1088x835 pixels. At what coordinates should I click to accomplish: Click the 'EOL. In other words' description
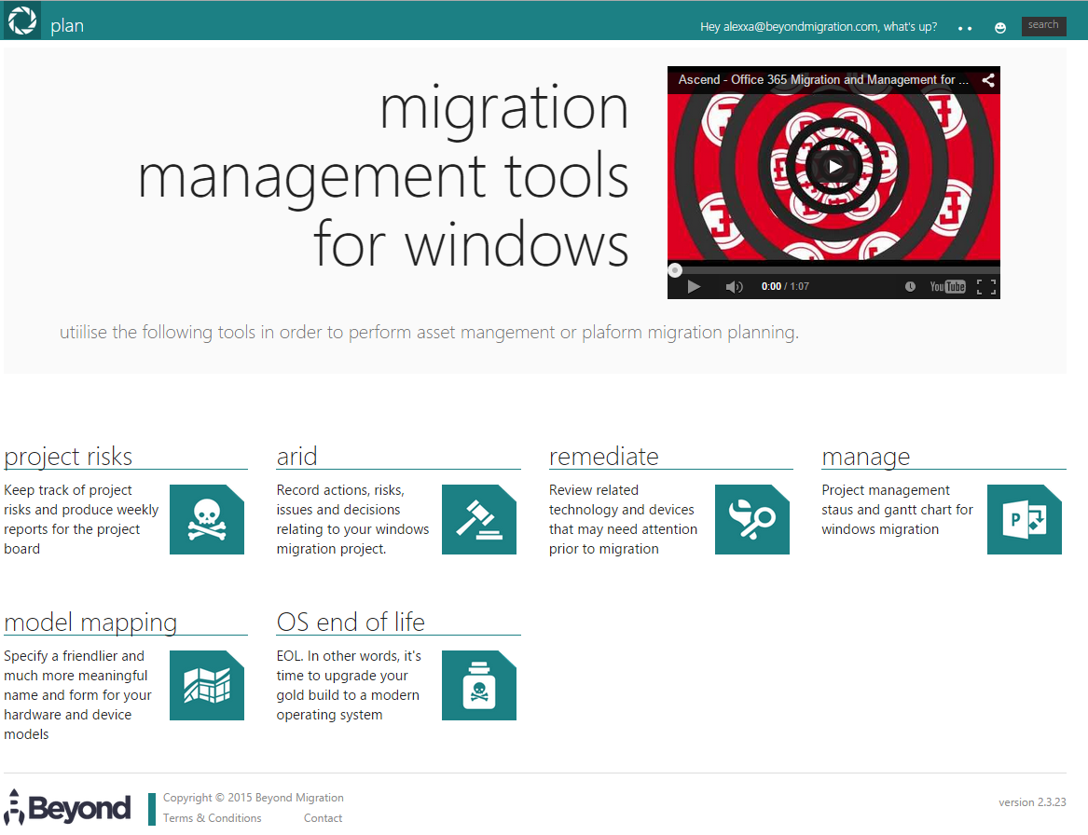pyautogui.click(x=349, y=685)
